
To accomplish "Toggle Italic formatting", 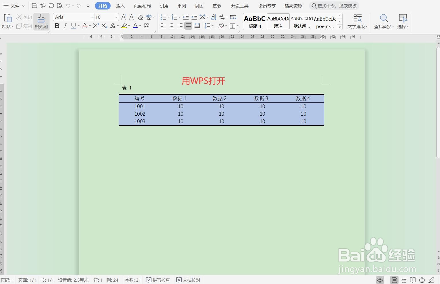I will pos(65,26).
